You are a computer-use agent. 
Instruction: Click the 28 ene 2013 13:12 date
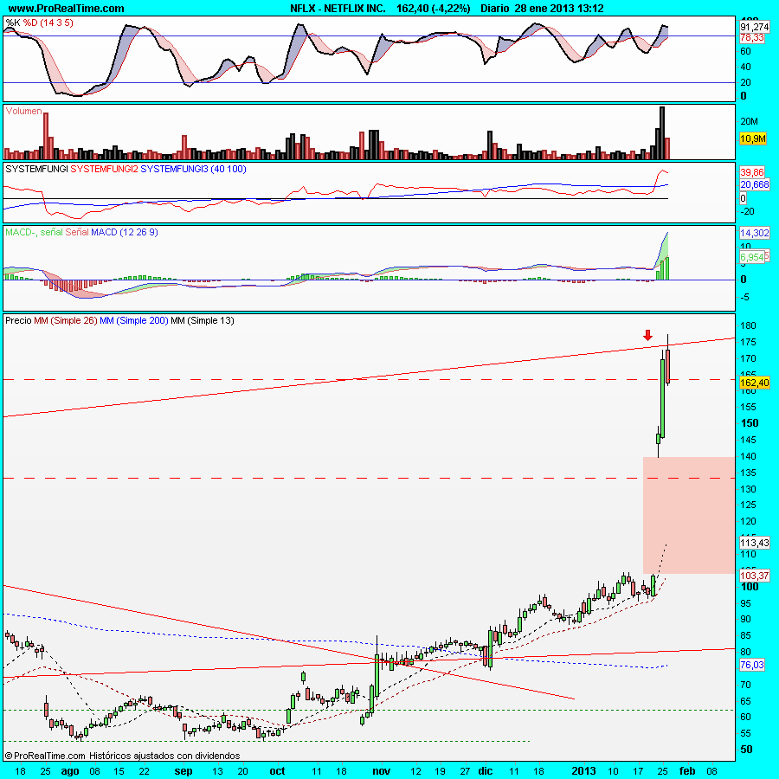(559, 8)
